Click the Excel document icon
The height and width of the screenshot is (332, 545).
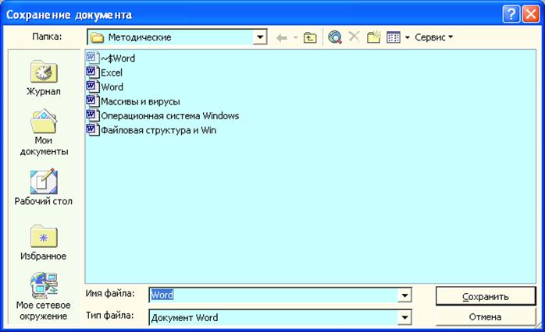[92, 72]
